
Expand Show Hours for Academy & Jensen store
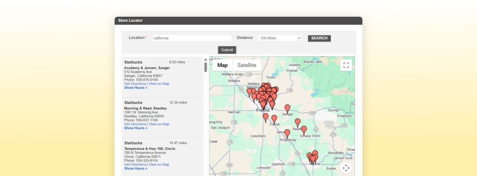point(136,88)
